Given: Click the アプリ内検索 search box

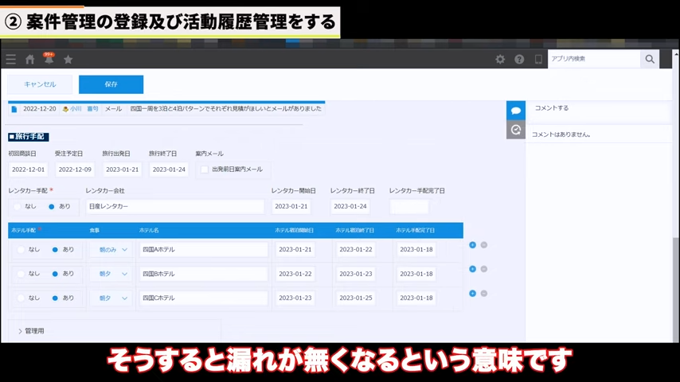Looking at the screenshot, I should tap(594, 59).
